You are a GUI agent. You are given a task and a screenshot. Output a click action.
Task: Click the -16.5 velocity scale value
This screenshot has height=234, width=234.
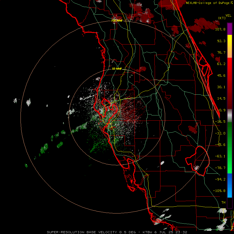point(220,122)
